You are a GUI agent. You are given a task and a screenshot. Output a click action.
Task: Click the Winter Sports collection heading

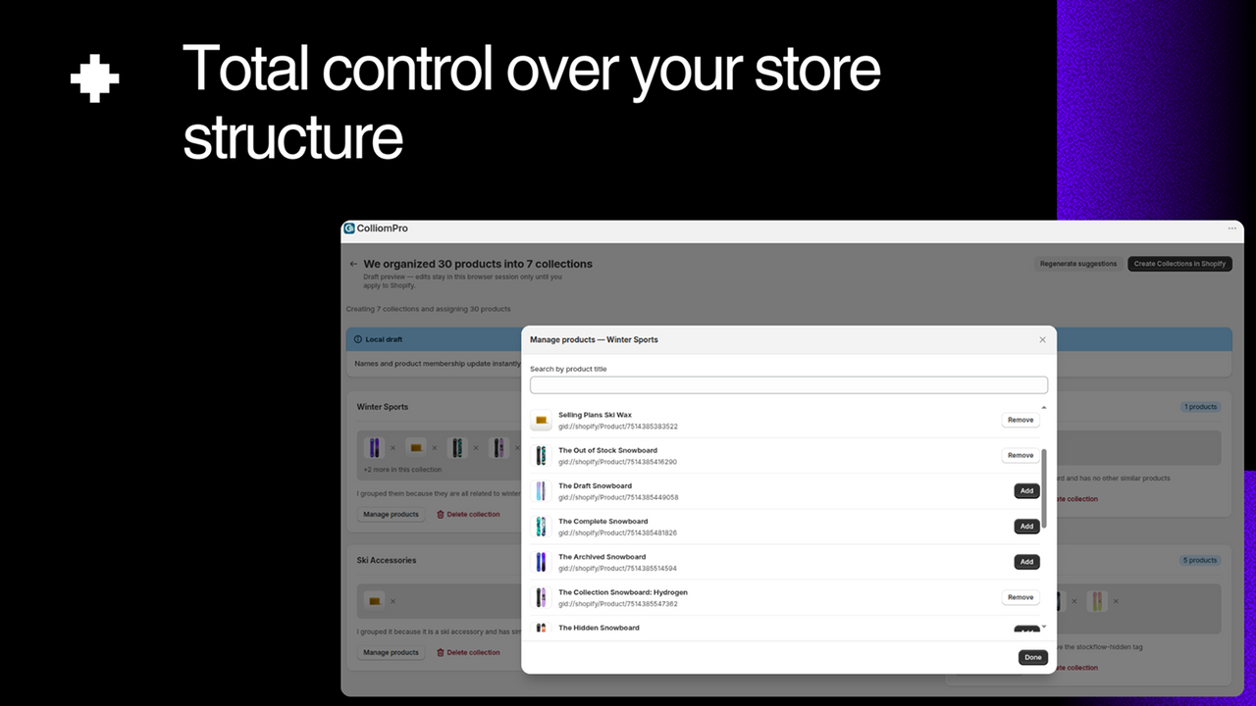pyautogui.click(x=383, y=407)
